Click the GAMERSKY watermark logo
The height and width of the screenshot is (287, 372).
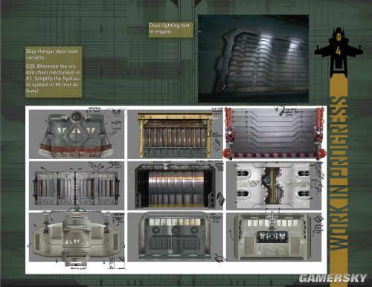(333, 278)
